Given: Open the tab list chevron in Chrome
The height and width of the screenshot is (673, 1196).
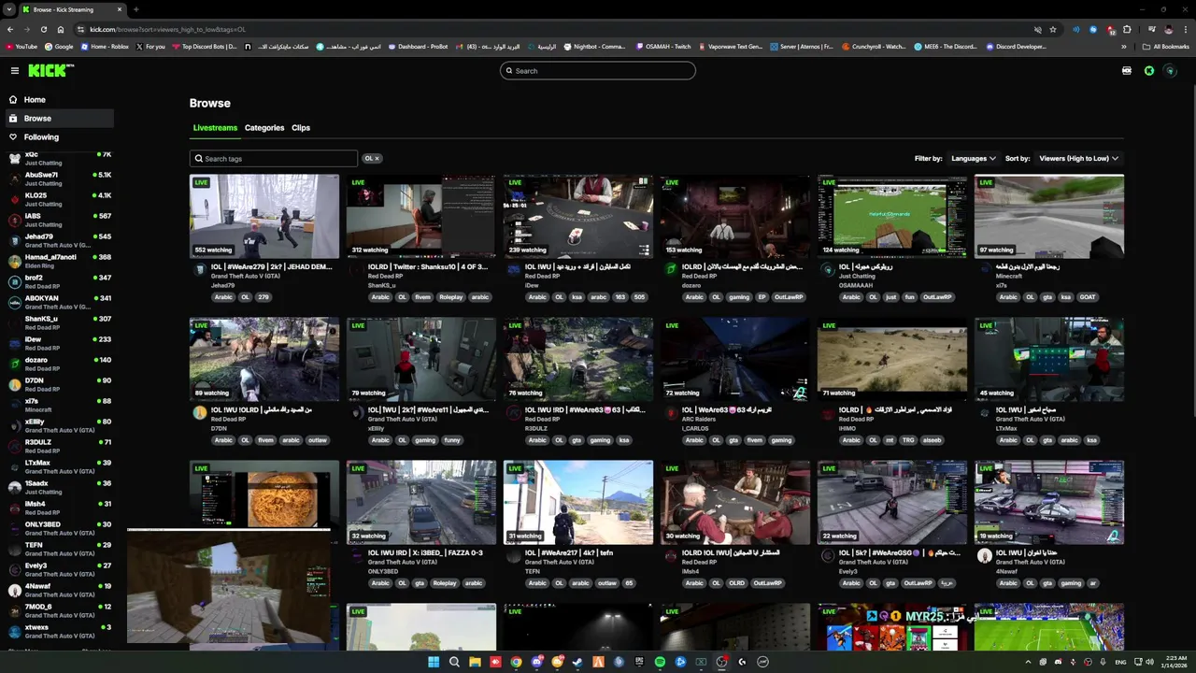Looking at the screenshot, I should tap(10, 9).
